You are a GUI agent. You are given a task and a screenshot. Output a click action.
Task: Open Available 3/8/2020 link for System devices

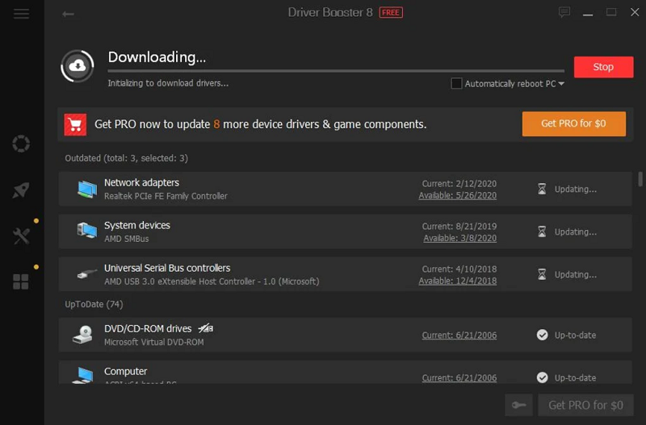(459, 238)
